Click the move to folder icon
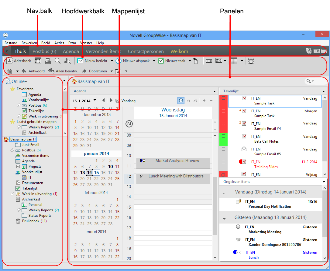Screen dimensions: 330x271 point(118,71)
